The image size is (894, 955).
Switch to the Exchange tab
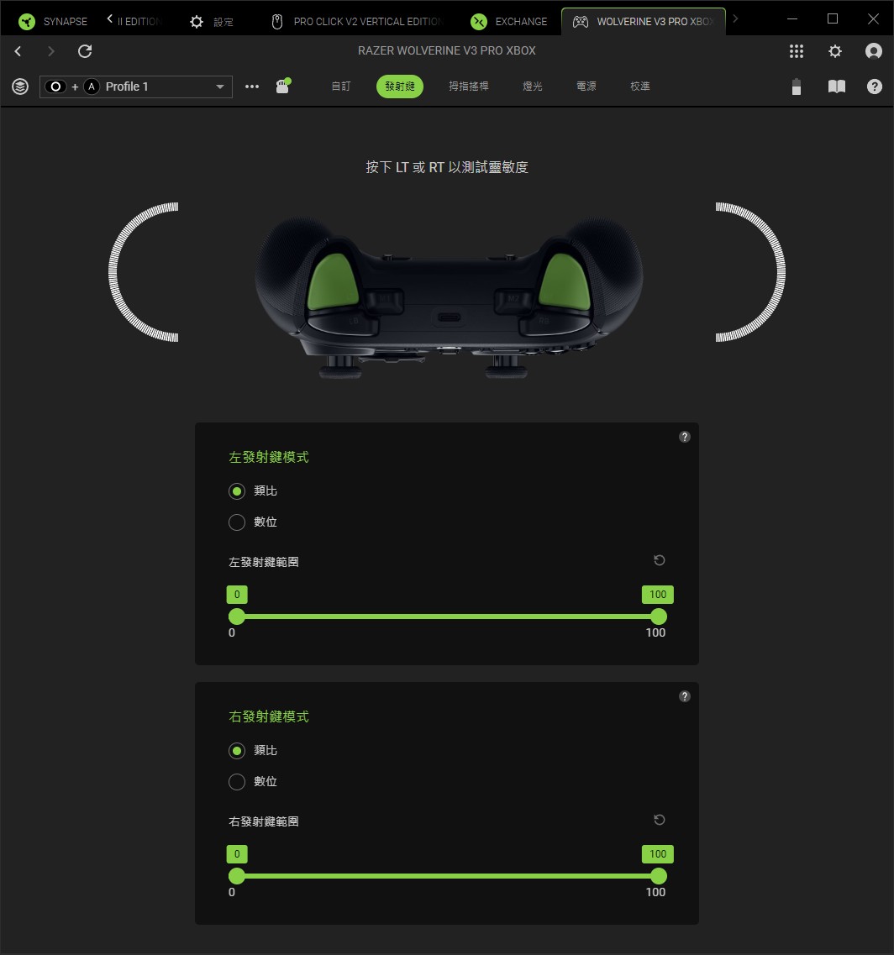coord(509,21)
